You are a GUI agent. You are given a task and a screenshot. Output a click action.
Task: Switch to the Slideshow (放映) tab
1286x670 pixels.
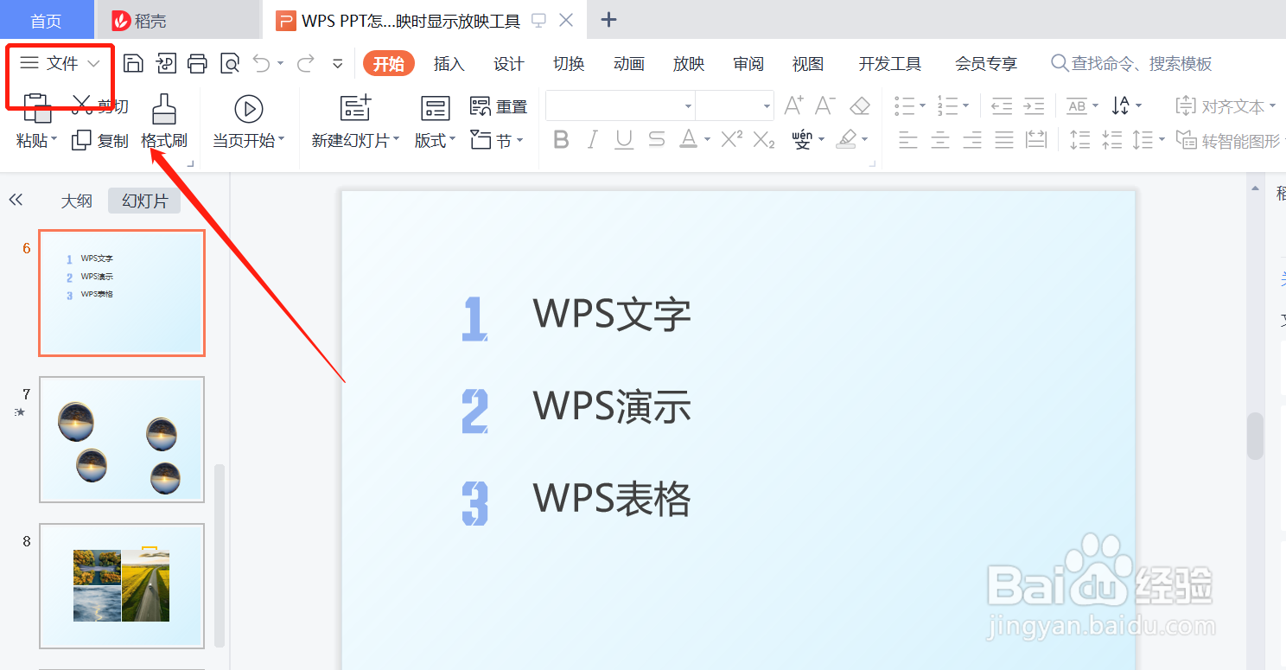point(689,63)
